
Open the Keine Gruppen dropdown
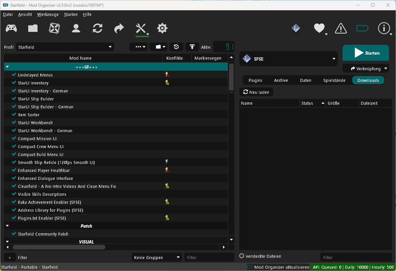157,257
